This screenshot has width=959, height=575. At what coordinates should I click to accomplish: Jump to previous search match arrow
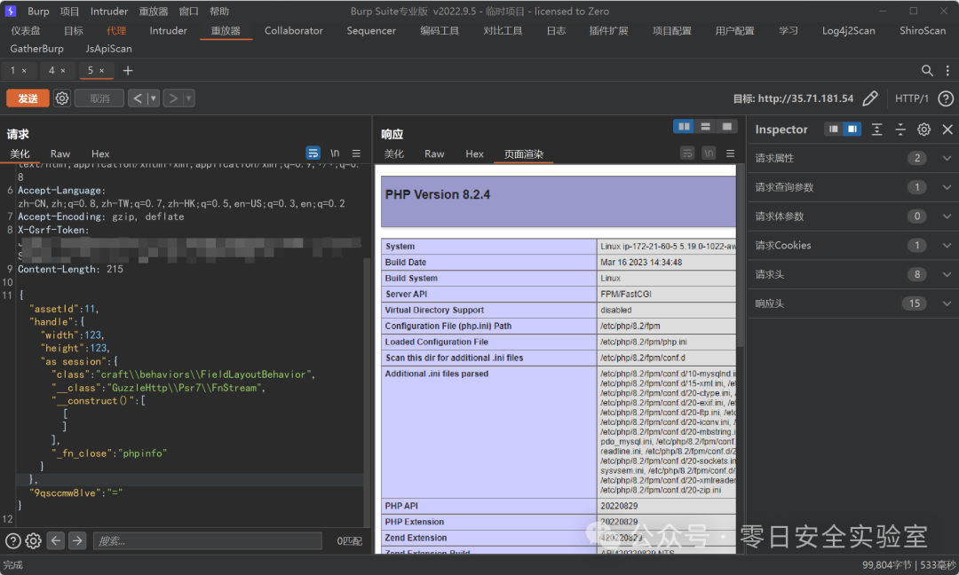tap(56, 540)
